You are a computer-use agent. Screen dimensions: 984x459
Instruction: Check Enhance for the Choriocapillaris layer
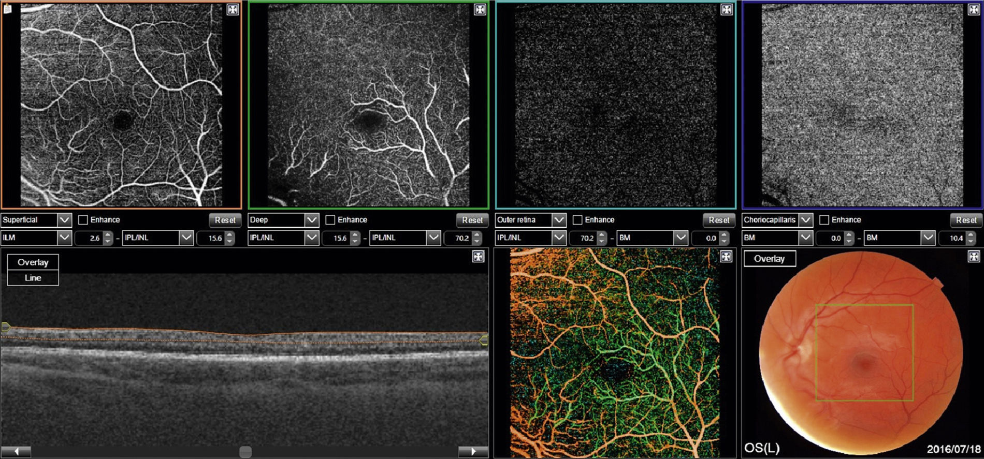click(824, 220)
